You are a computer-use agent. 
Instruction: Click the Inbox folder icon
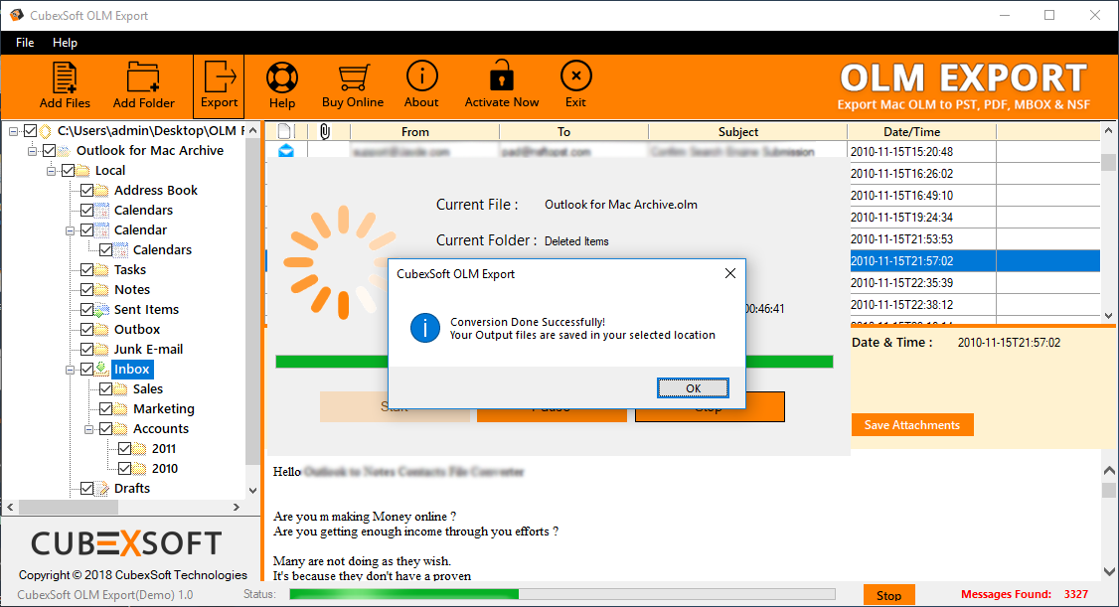[x=102, y=369]
